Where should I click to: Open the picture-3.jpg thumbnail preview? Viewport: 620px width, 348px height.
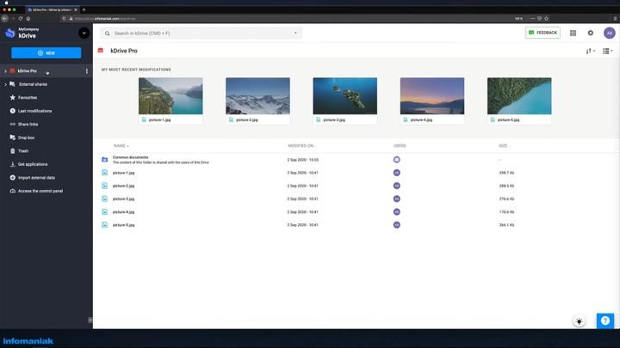pos(344,96)
